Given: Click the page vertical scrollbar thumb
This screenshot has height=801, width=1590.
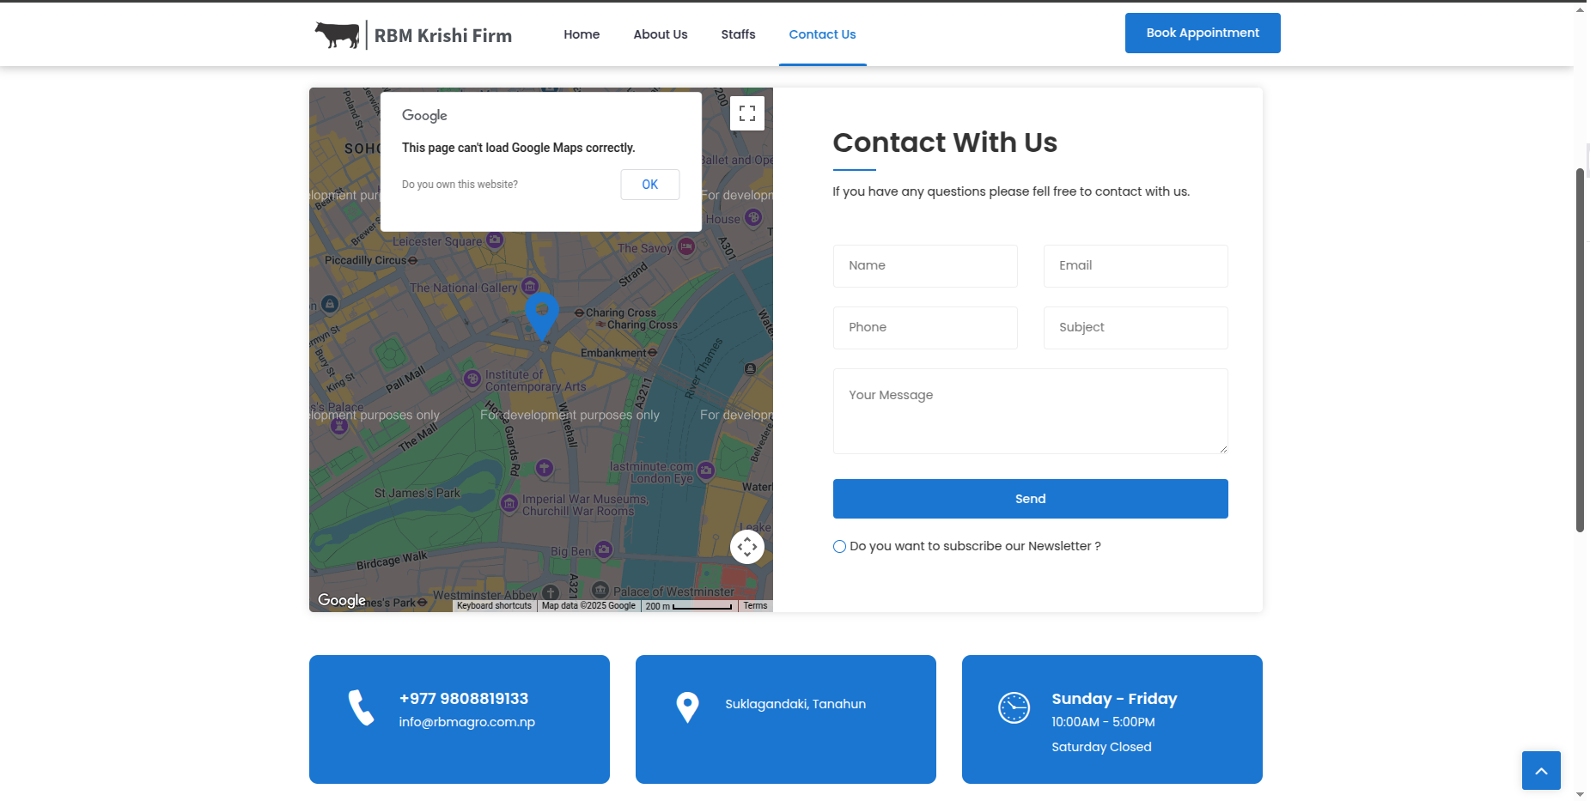Looking at the screenshot, I should [1580, 350].
